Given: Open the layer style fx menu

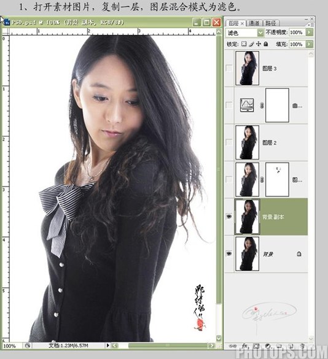Looking at the screenshot, I should click(244, 345).
